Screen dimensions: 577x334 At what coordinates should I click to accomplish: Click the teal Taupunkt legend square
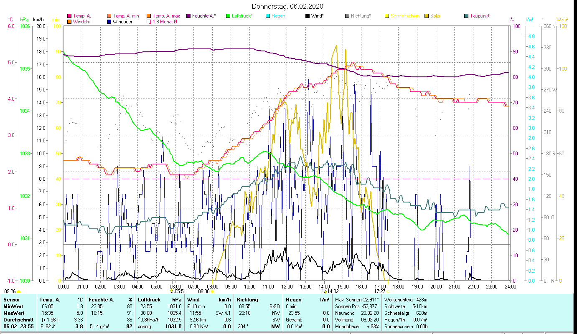466,16
